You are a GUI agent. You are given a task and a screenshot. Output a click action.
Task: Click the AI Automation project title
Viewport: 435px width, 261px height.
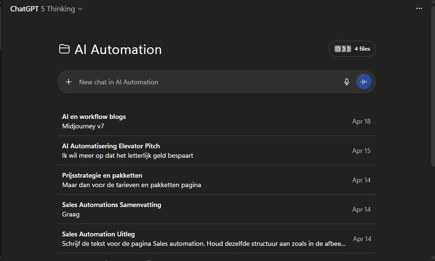coord(118,49)
